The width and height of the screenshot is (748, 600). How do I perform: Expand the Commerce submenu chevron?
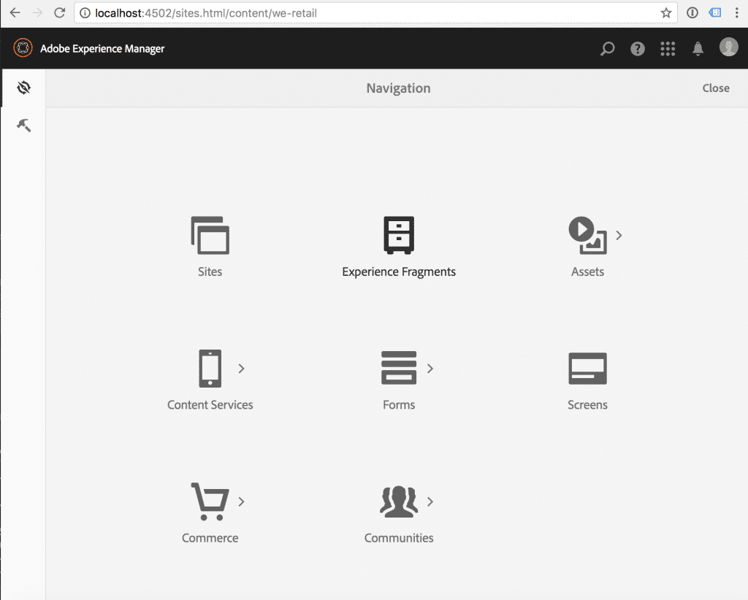pos(241,501)
